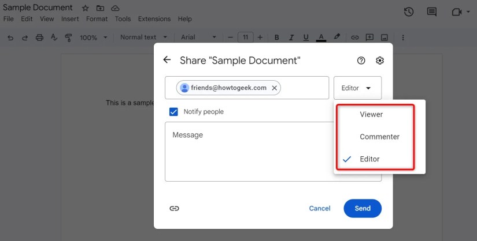Image resolution: width=477 pixels, height=241 pixels.
Task: Open the Normal text style dropdown
Action: [x=144, y=37]
